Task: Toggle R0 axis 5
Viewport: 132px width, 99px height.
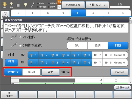Action: (76, 55)
